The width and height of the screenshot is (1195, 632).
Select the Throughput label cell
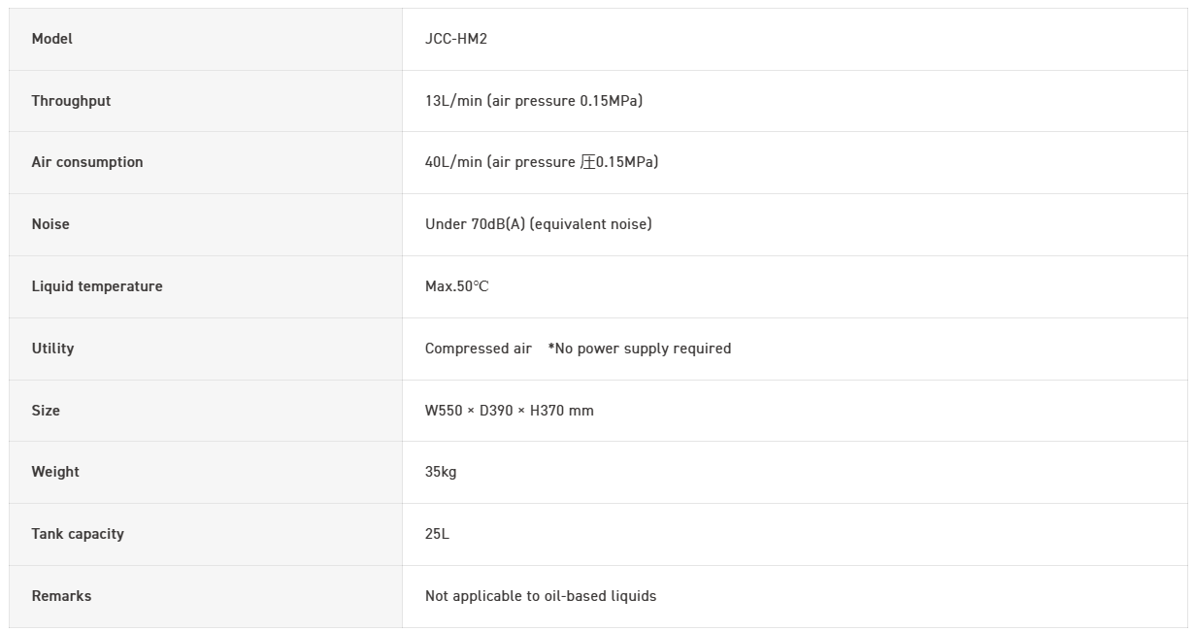(x=71, y=101)
